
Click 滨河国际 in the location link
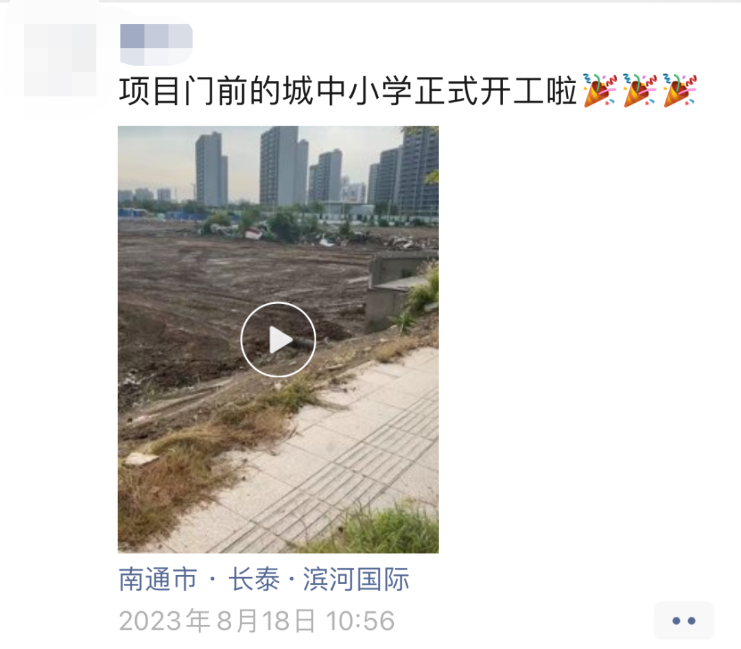tap(356, 579)
